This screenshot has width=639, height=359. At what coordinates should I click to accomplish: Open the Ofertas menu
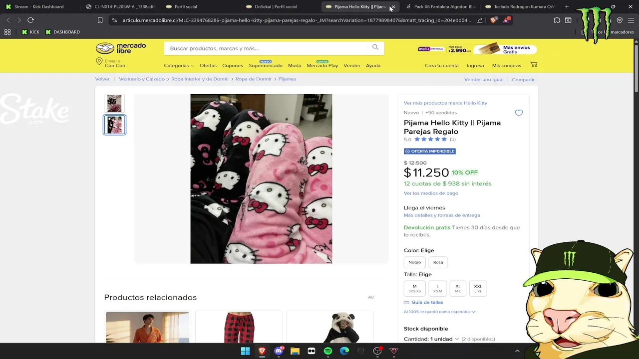(208, 65)
